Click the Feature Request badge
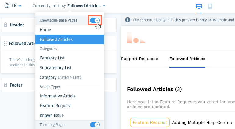235x129 pixels. point(150,122)
